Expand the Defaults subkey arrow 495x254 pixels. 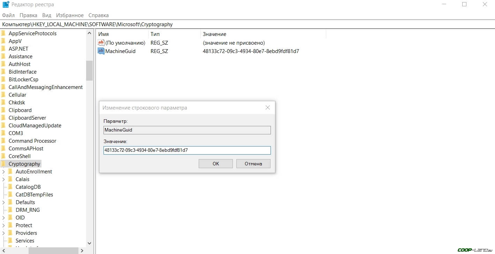click(x=3, y=202)
